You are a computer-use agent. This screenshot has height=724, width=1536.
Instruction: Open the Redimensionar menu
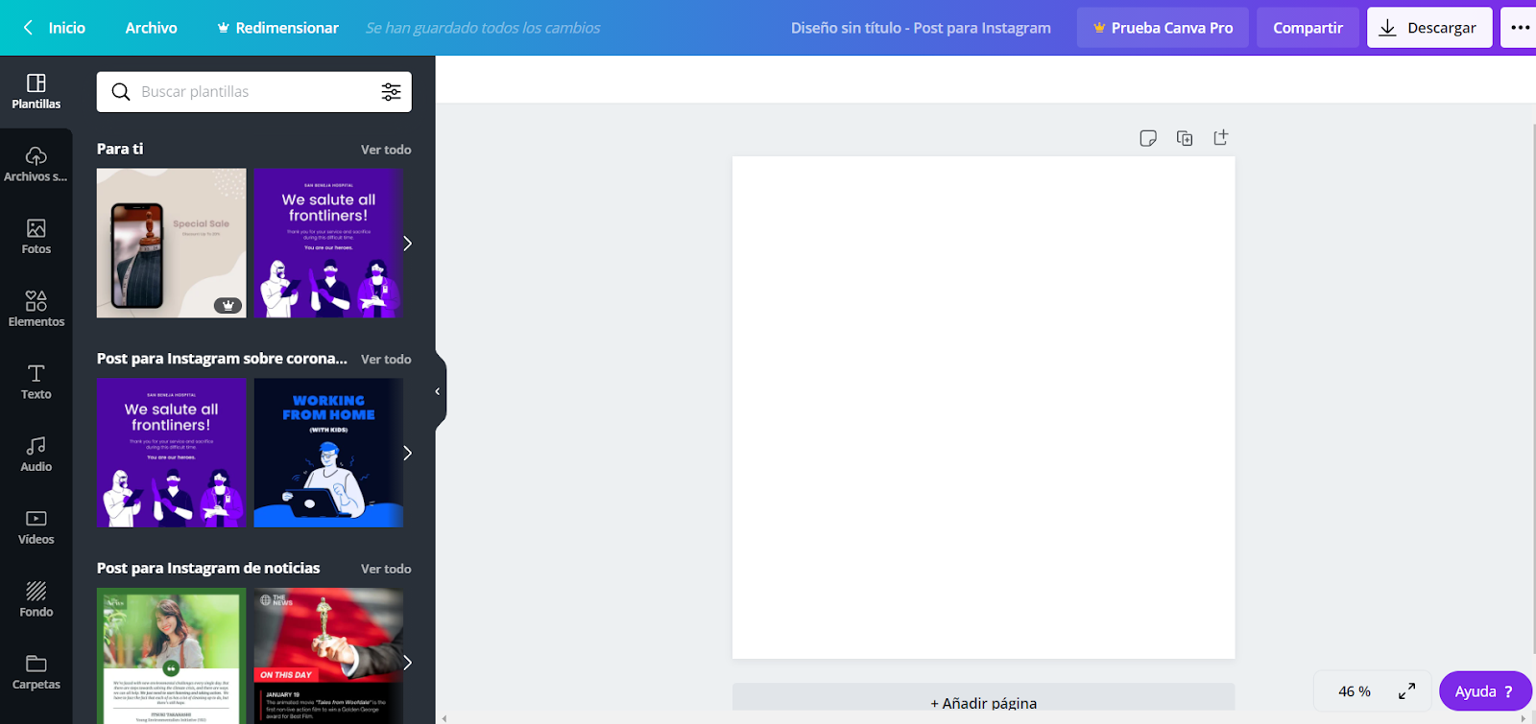point(277,28)
